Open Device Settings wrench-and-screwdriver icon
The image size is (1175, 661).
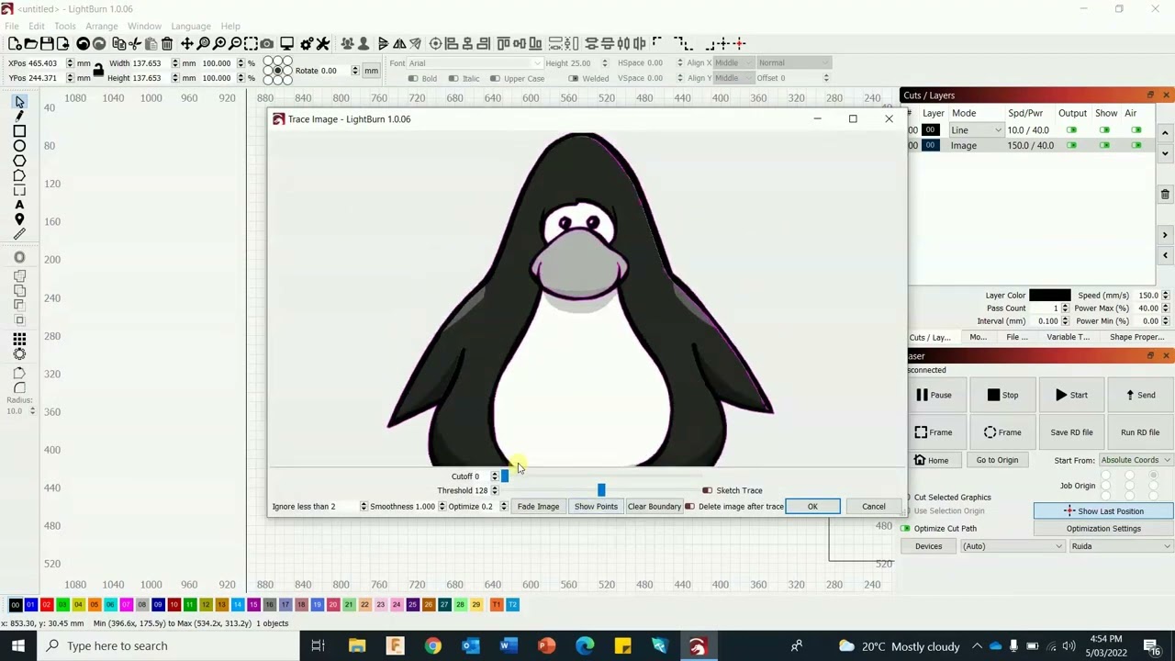[x=323, y=43]
